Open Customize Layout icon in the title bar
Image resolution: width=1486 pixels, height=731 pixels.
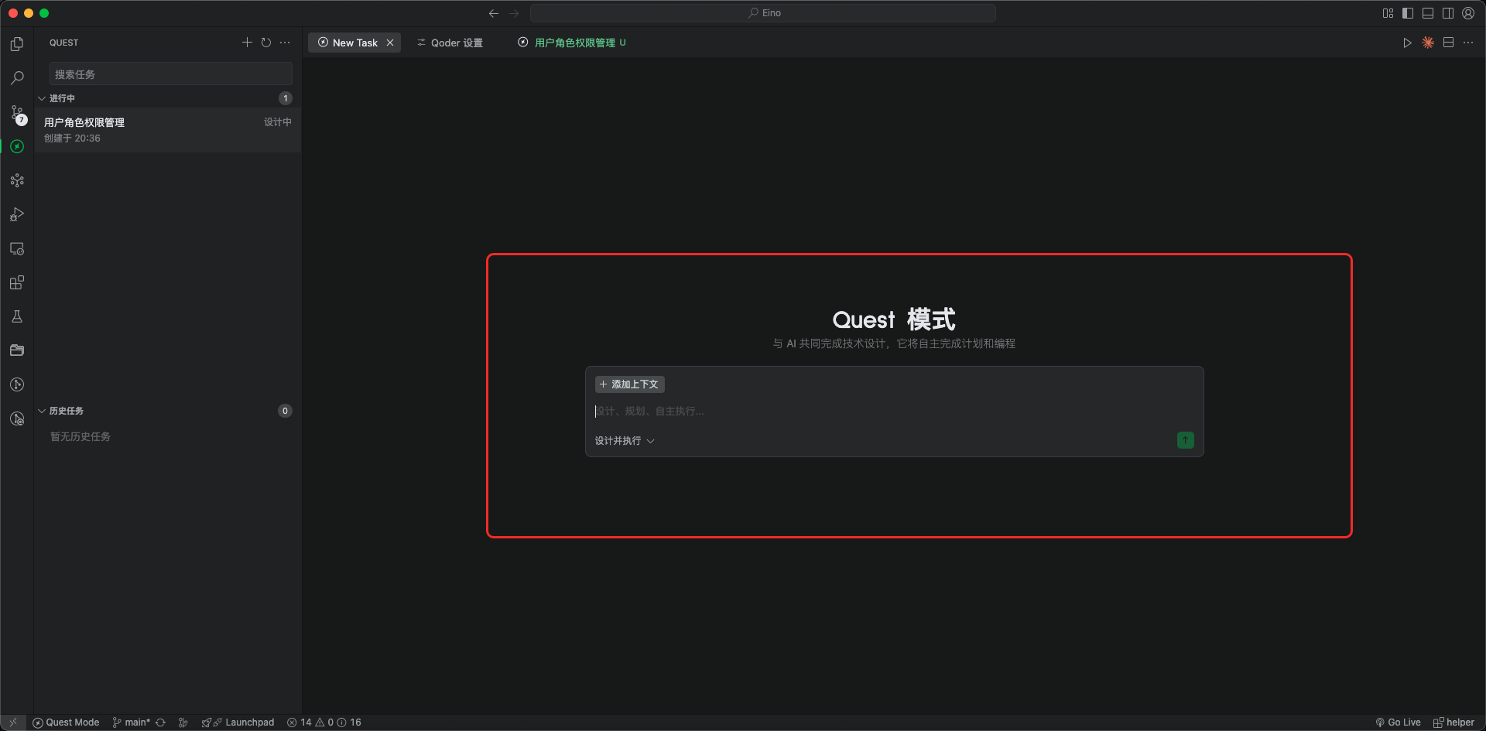1388,13
